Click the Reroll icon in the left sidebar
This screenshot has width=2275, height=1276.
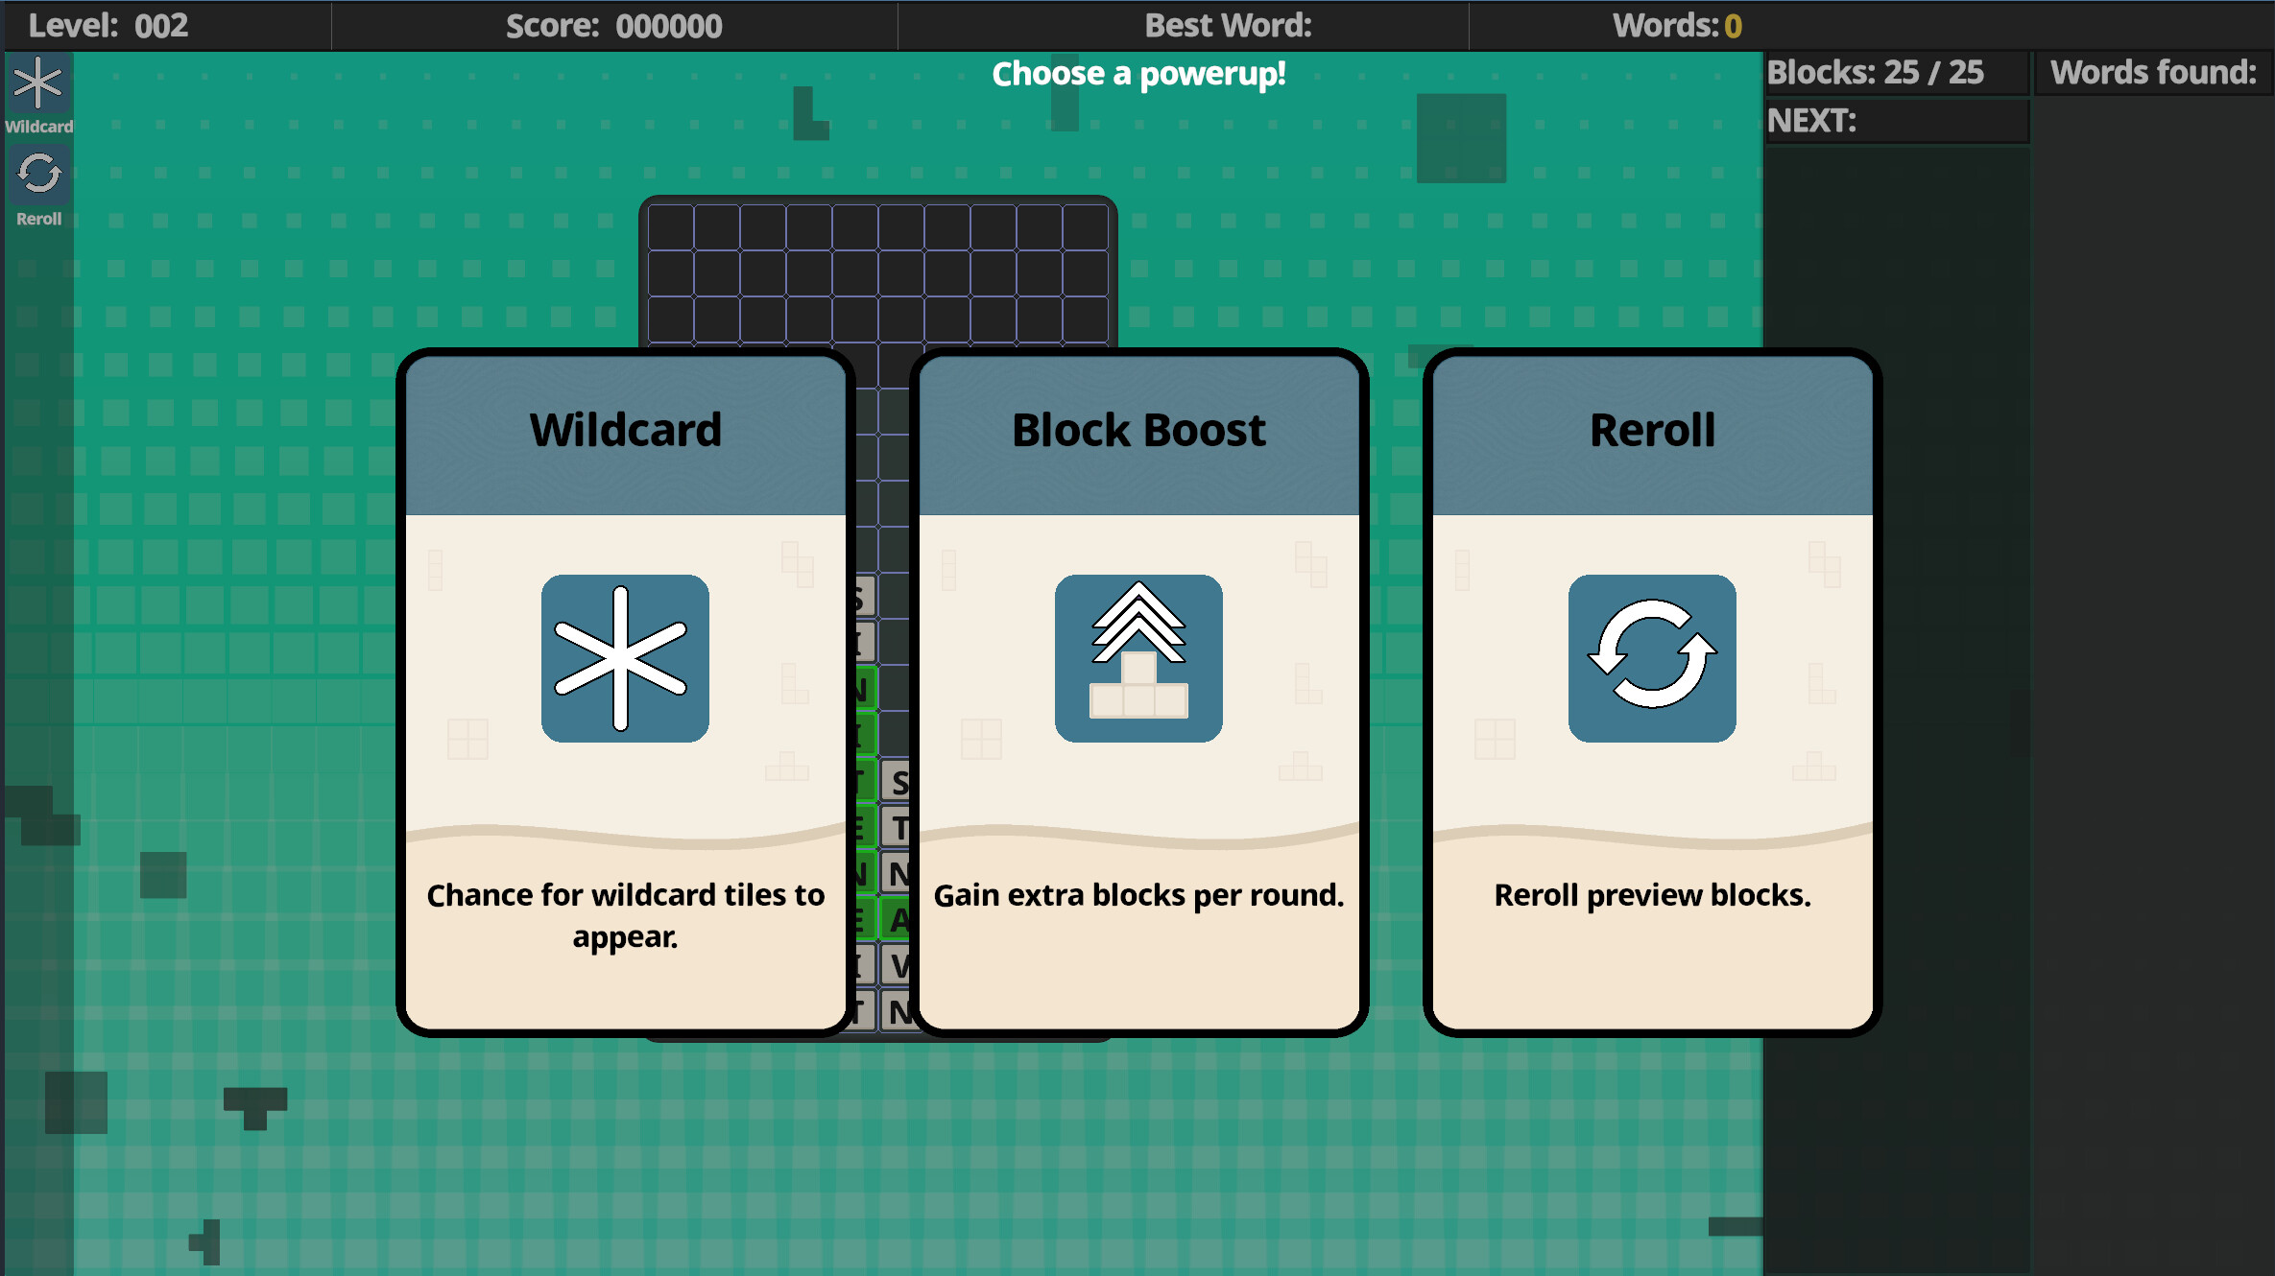tap(39, 175)
